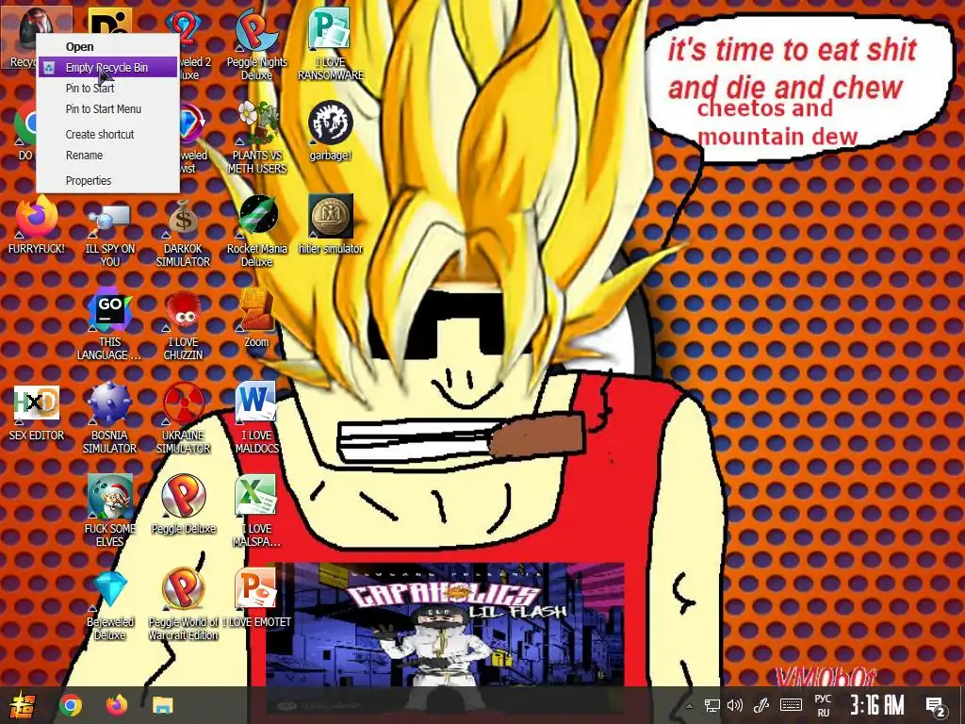Open File Explorer from the taskbar
Image resolution: width=965 pixels, height=724 pixels.
[162, 705]
